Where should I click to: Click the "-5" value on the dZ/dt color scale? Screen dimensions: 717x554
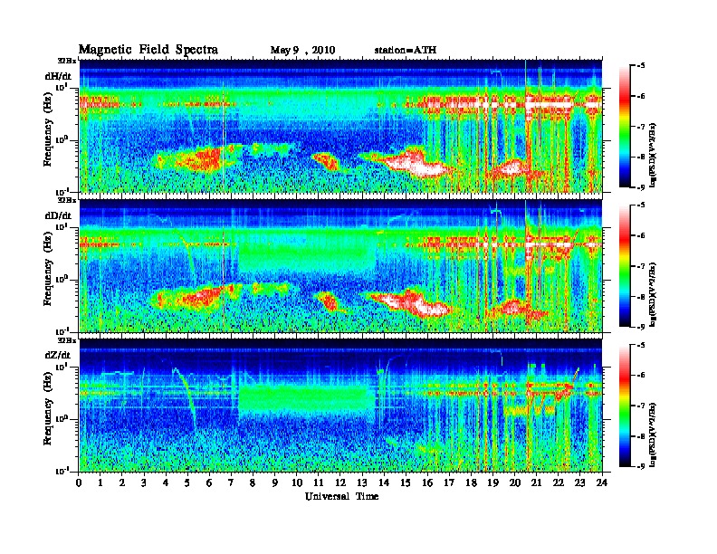click(641, 346)
